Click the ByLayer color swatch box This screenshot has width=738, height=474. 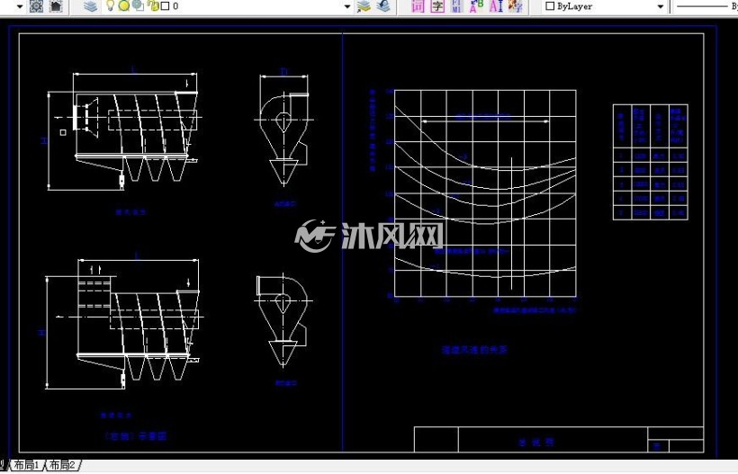tap(550, 6)
